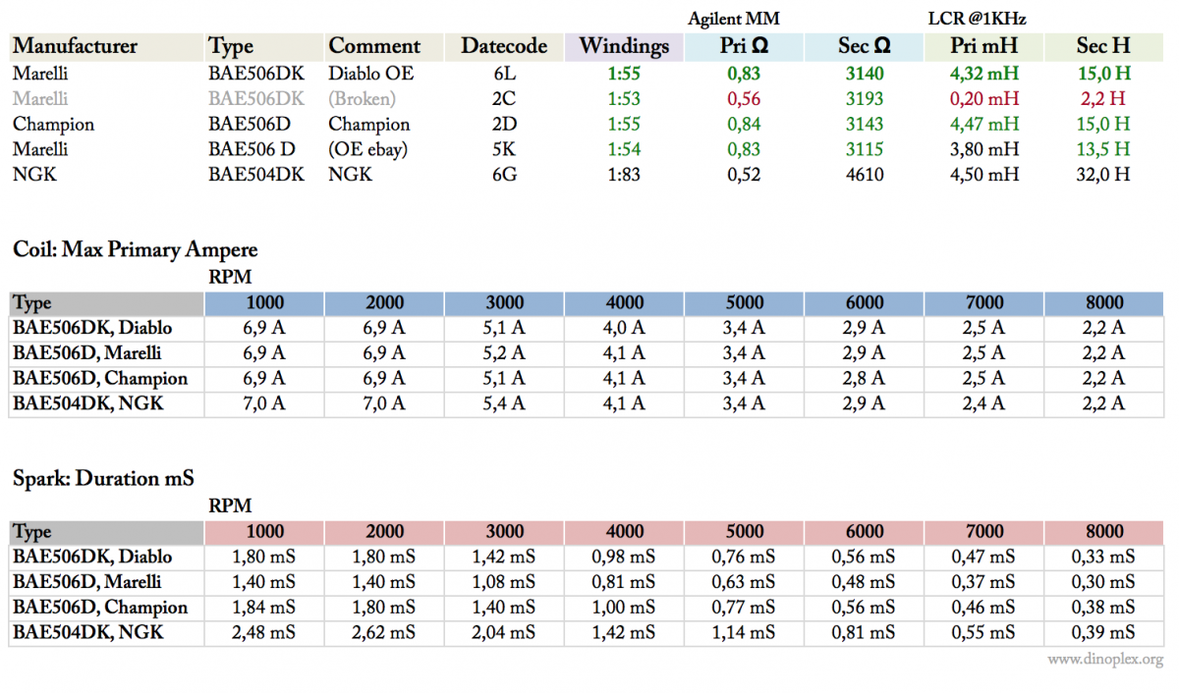Click the (OE ebay) comment cell

[x=367, y=149]
